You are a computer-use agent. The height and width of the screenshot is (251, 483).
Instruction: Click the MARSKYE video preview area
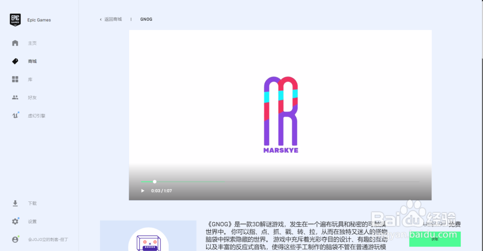[280, 114]
